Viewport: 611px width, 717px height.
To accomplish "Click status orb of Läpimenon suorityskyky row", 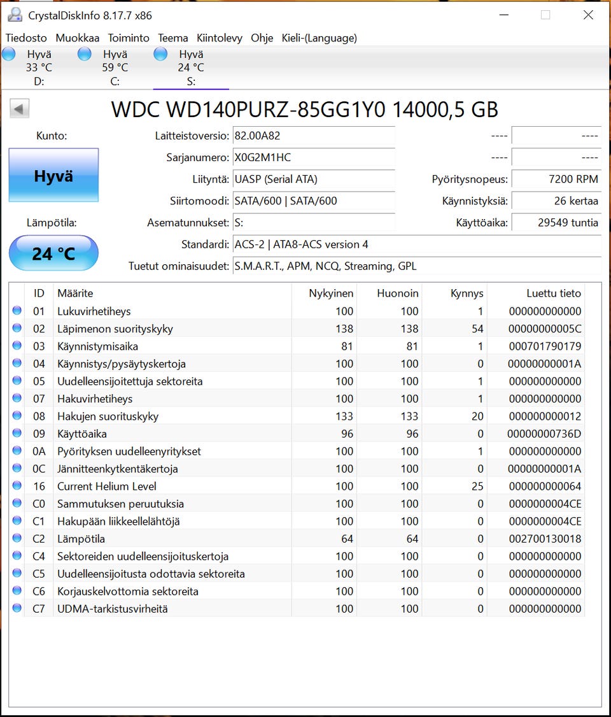I will (x=17, y=328).
